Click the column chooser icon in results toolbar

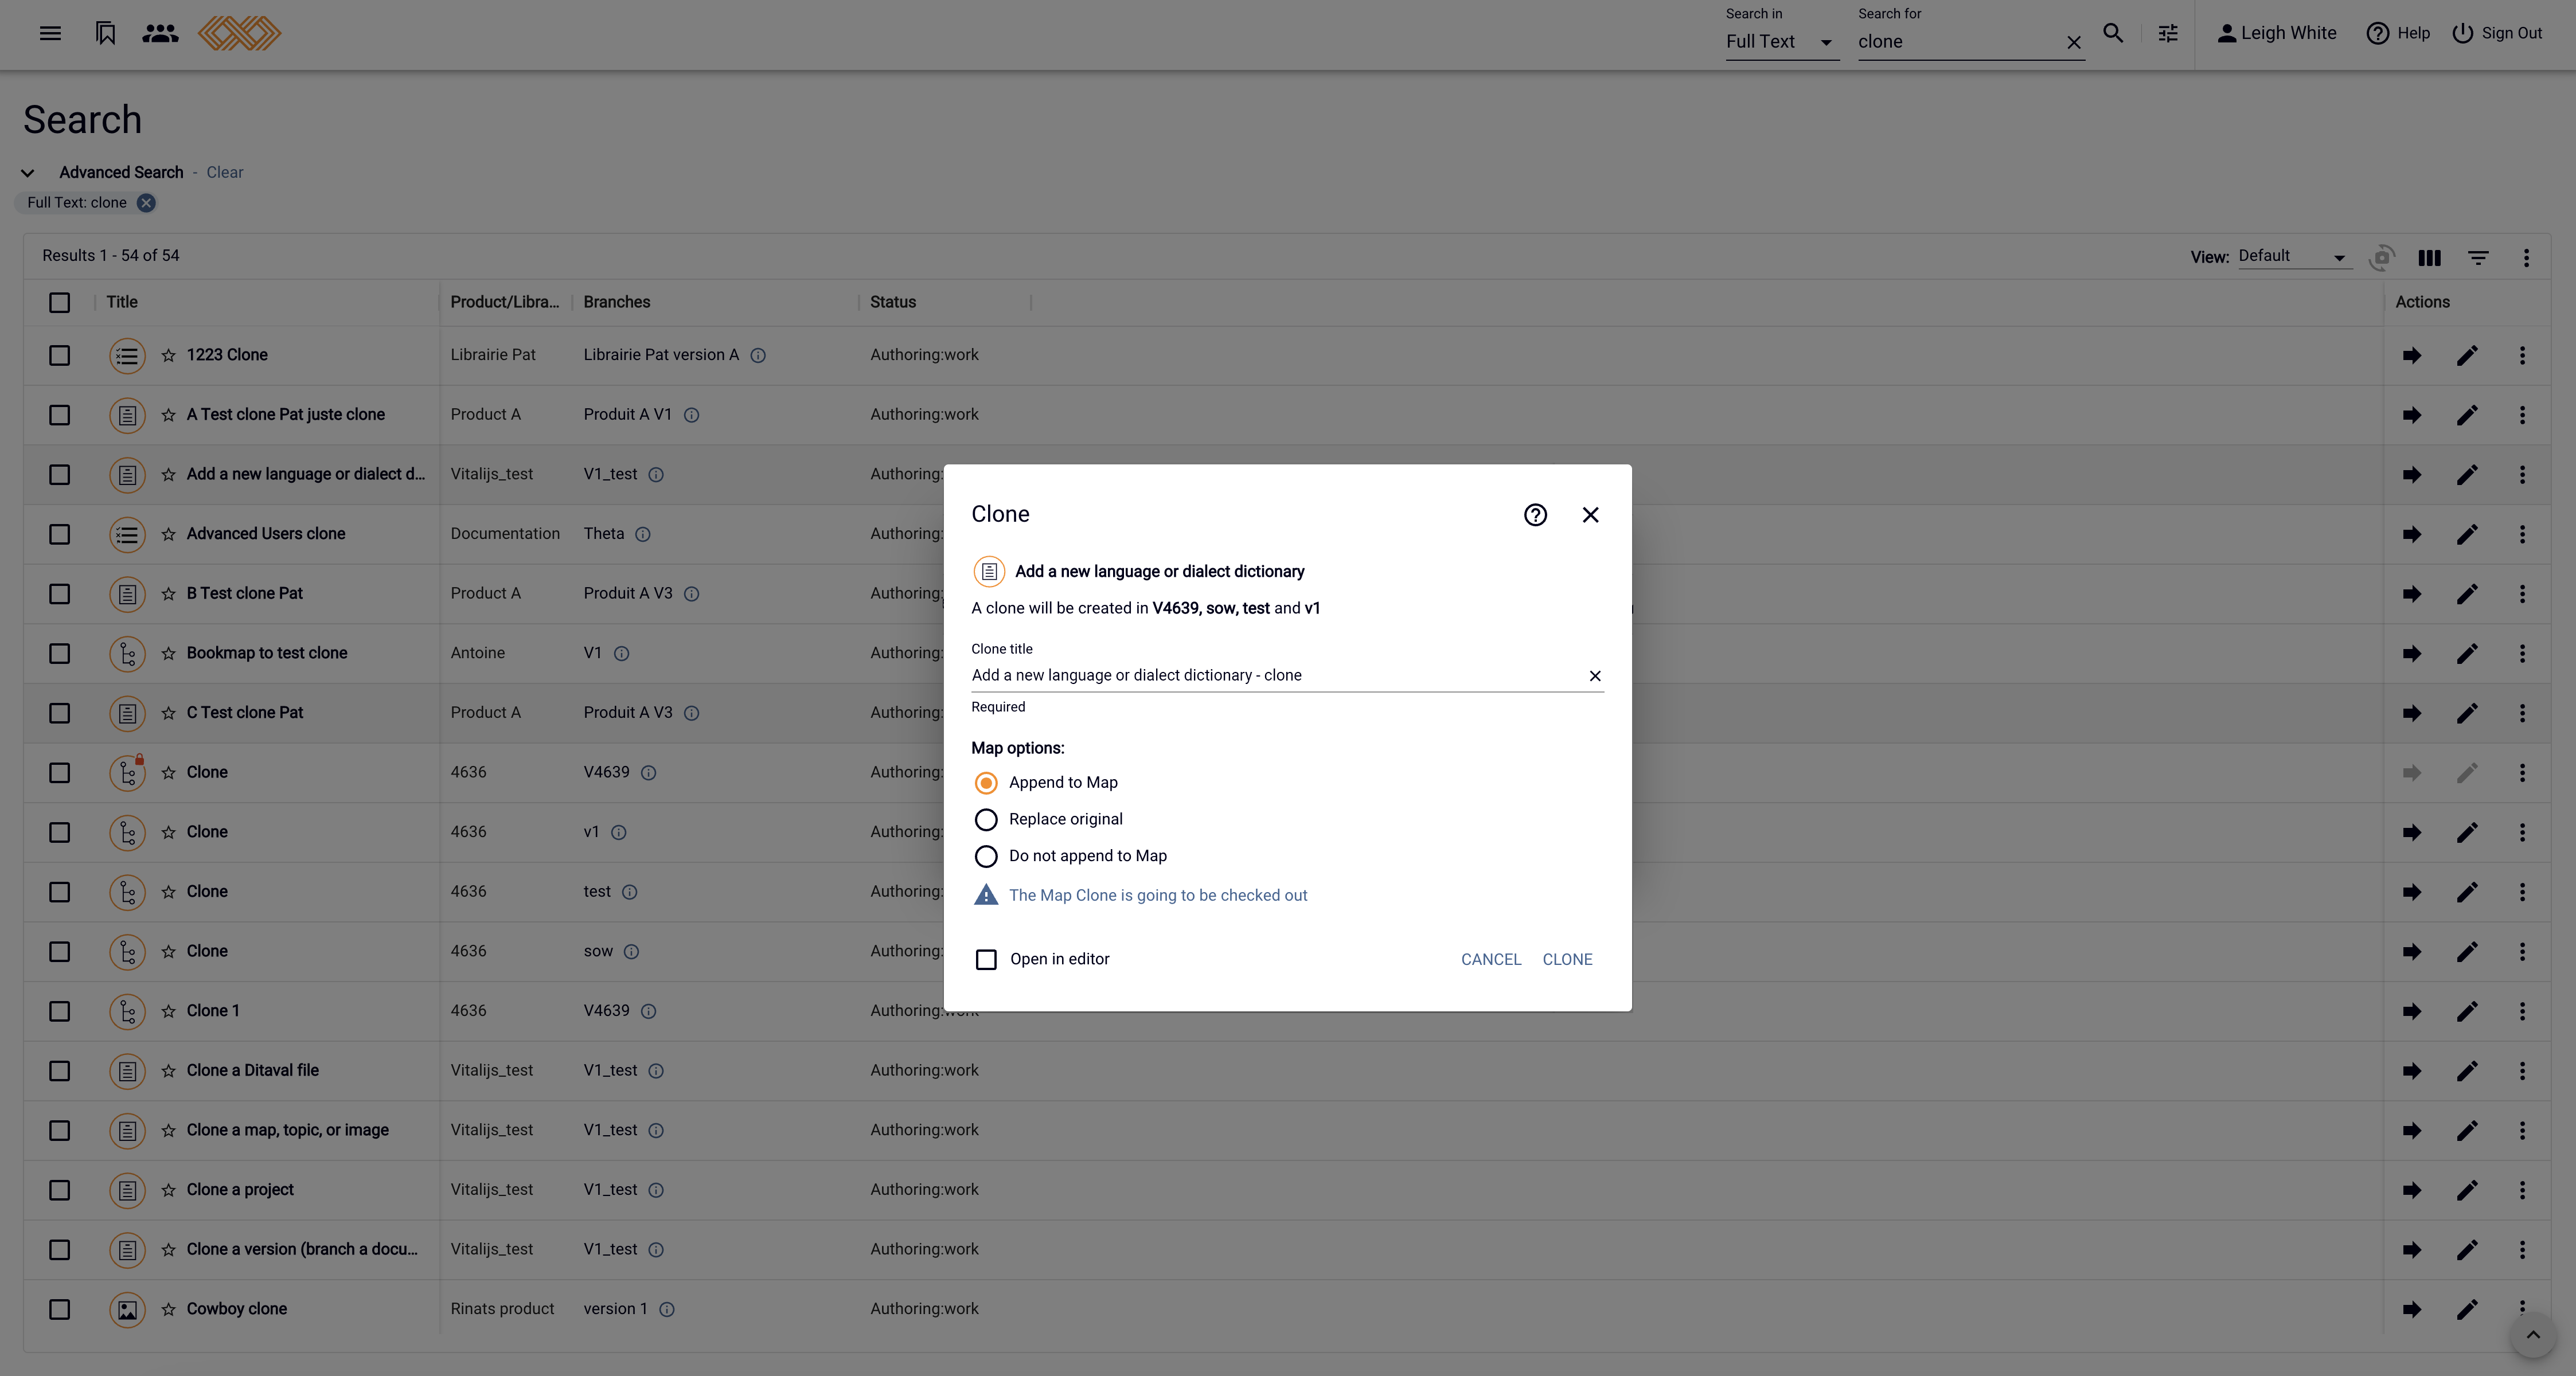click(x=2429, y=258)
